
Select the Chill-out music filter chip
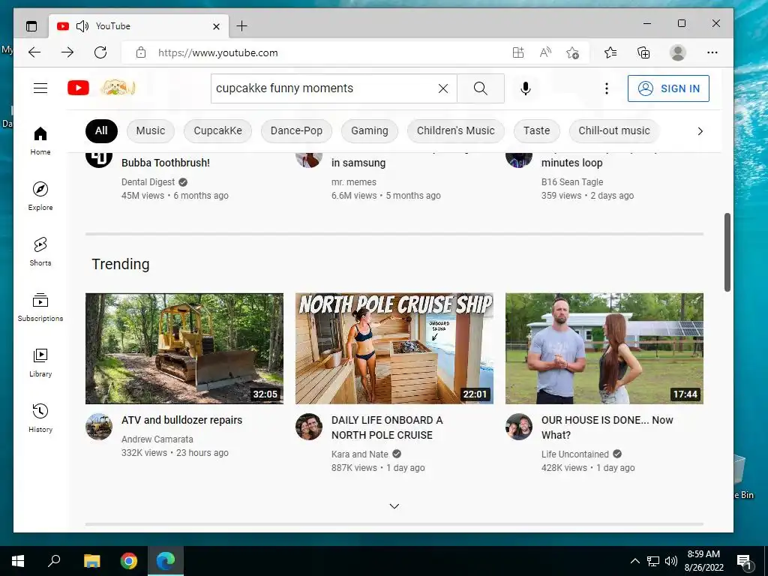613,130
